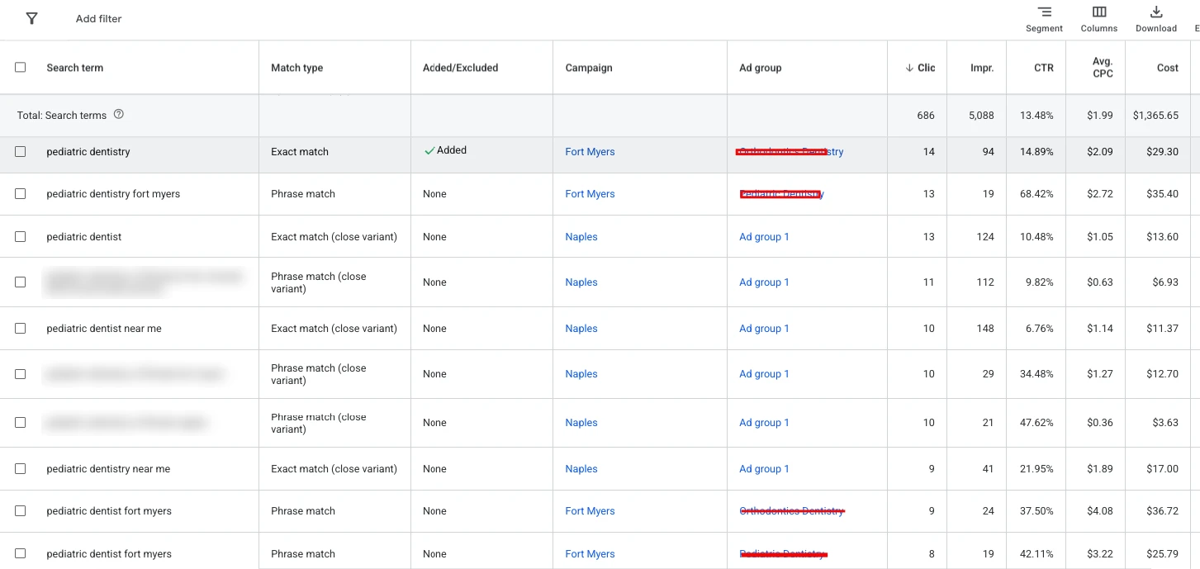Select the 'pediatric dentistry near me' checkbox
This screenshot has height=569, width=1200.
[x=21, y=469]
